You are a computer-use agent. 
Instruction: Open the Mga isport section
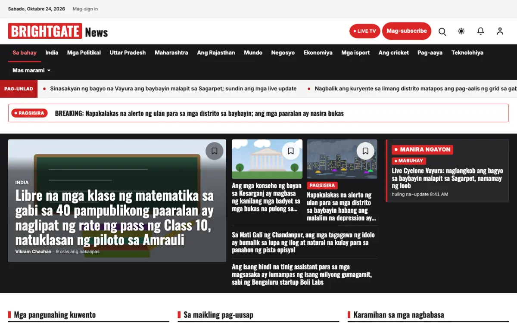coord(355,53)
